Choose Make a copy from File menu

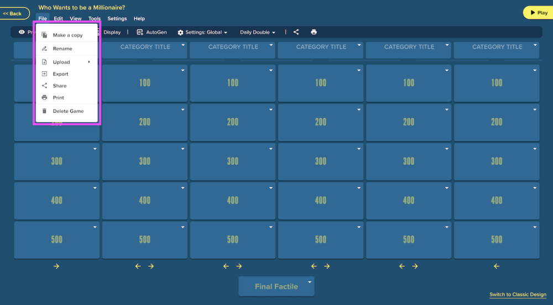click(x=67, y=35)
